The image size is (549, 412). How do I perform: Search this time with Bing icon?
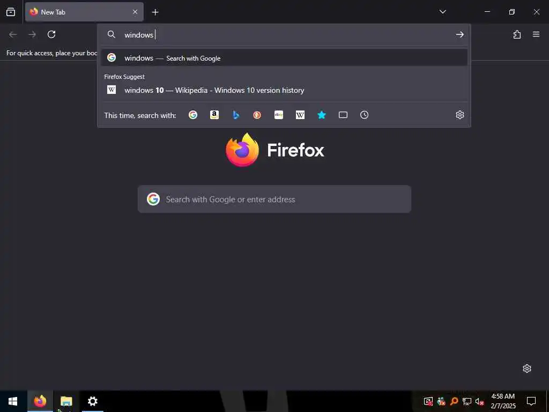[x=236, y=115]
